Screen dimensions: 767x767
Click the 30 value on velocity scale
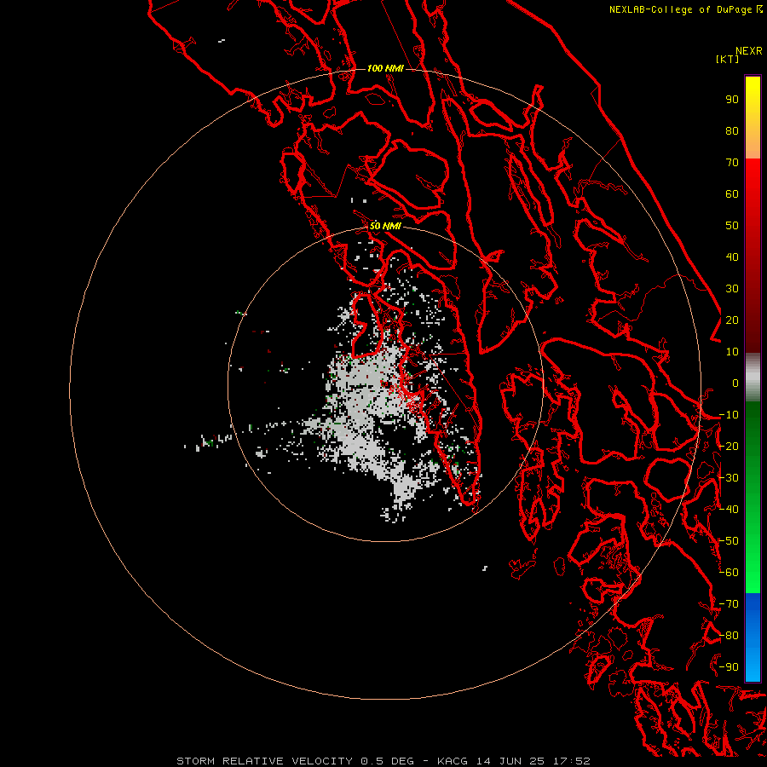(x=732, y=289)
